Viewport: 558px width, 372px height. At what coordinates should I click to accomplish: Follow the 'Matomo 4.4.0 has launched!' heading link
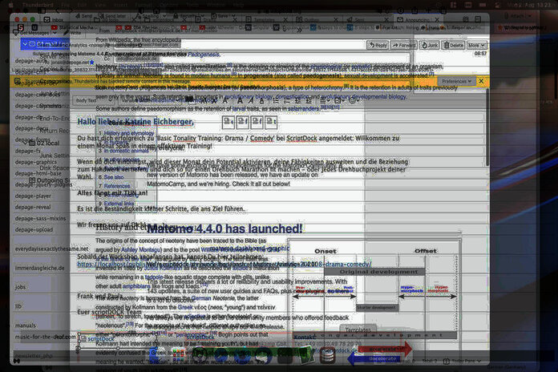[x=224, y=228]
